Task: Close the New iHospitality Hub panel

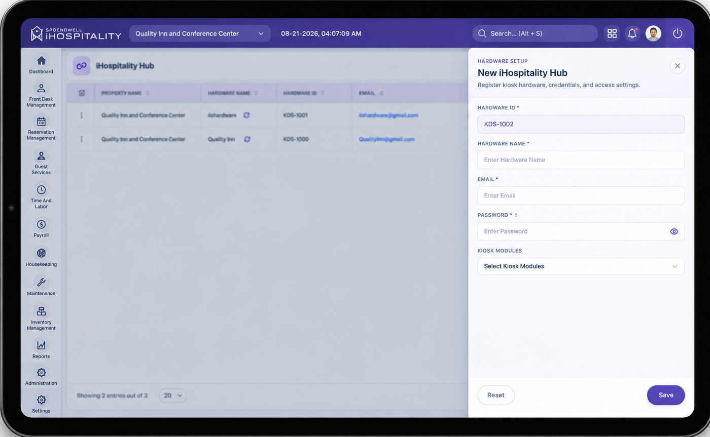Action: pyautogui.click(x=678, y=66)
